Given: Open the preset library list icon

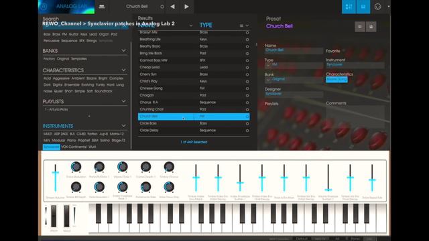Looking at the screenshot, I should [x=102, y=7].
